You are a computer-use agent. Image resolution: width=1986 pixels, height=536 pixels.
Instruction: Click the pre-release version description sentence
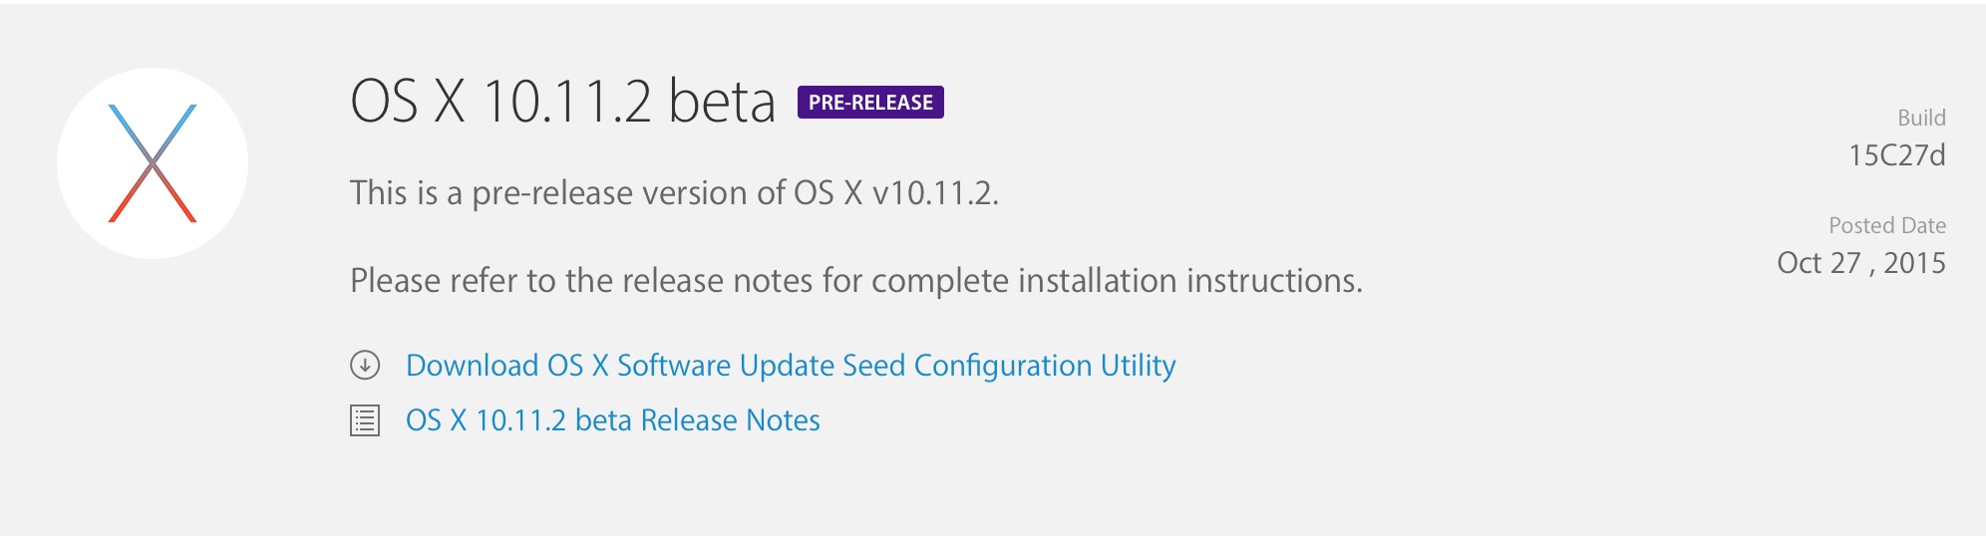(674, 192)
